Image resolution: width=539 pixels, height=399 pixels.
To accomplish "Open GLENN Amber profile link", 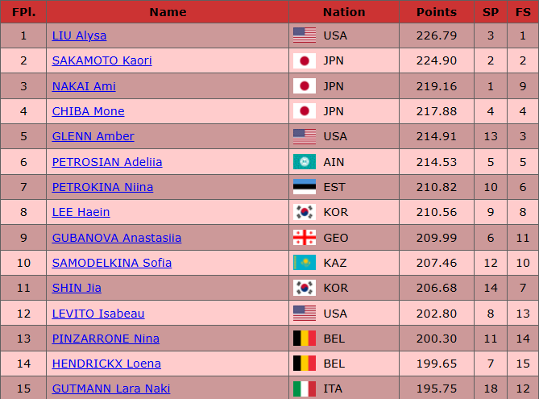I will click(93, 136).
